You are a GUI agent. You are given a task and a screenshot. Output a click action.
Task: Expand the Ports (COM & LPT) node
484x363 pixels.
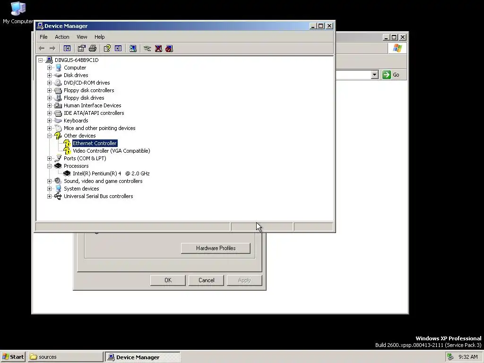tap(49, 158)
